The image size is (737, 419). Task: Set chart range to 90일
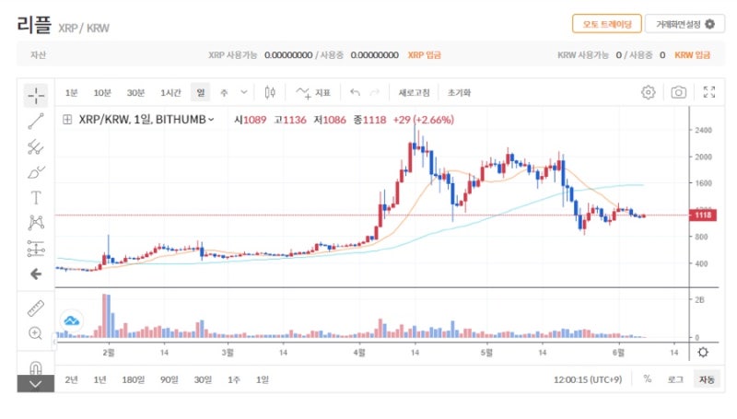[170, 379]
